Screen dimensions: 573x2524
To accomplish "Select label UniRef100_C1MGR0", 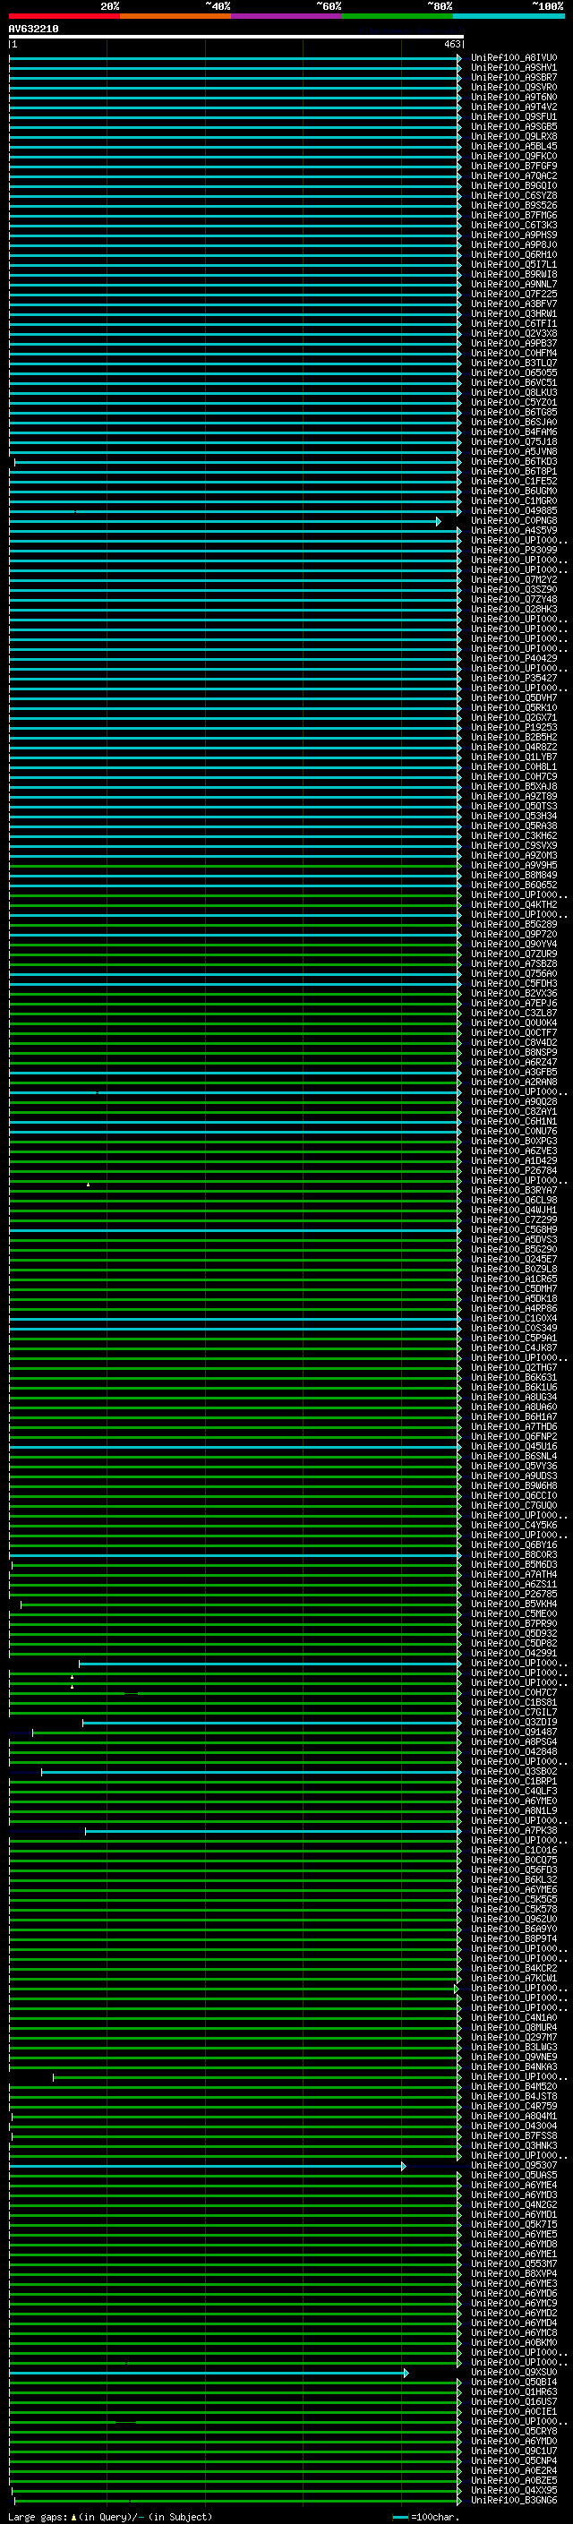I will pyautogui.click(x=514, y=501).
